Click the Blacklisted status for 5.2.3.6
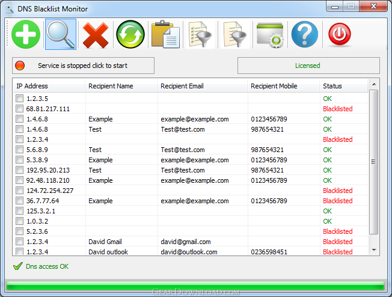 click(x=338, y=231)
